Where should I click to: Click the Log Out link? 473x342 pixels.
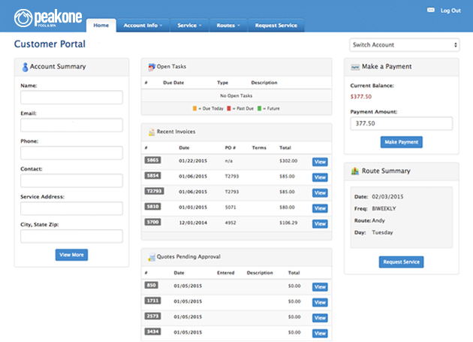click(x=450, y=11)
